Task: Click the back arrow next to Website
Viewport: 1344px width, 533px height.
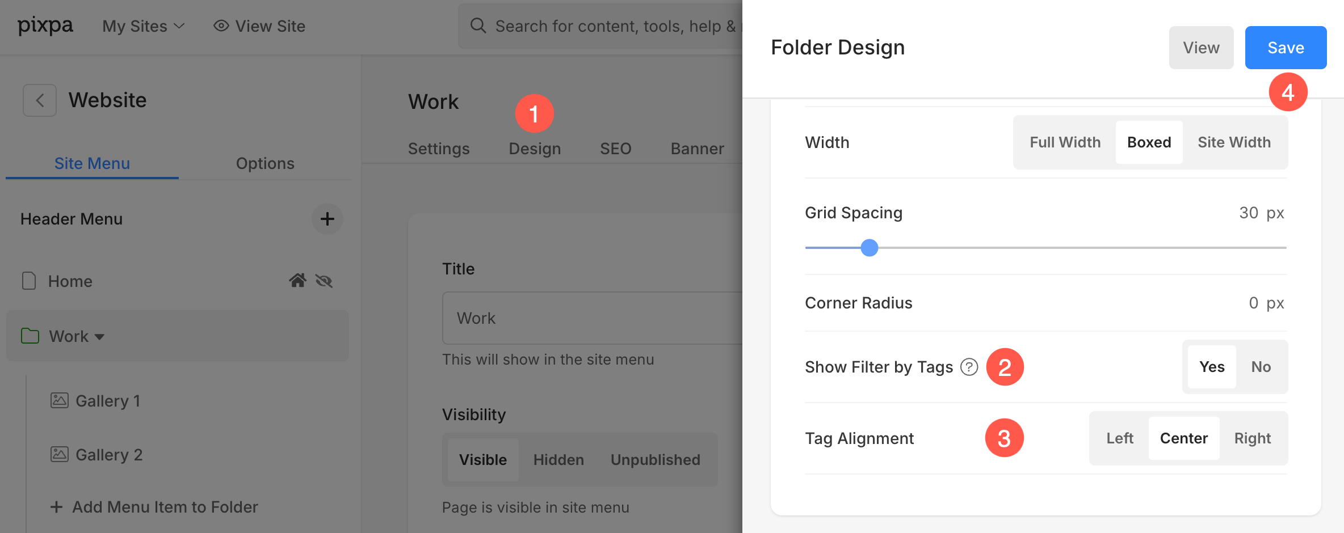Action: pyautogui.click(x=40, y=100)
